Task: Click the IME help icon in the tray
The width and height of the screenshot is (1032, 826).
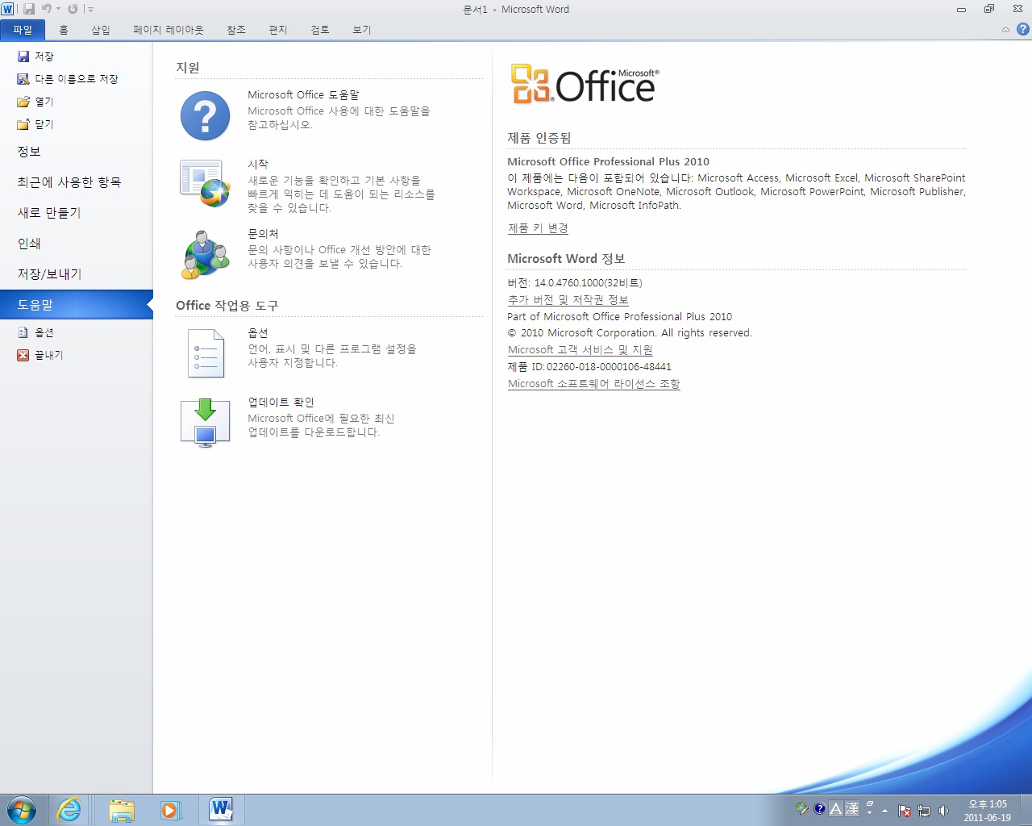Action: 819,808
